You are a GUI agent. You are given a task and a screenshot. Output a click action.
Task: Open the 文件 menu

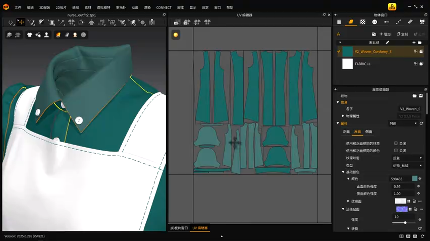click(x=18, y=7)
